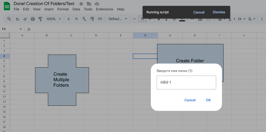Viewport: 266px width, 132px height.
Task: Click the Create Folder shape button
Action: pos(190,54)
